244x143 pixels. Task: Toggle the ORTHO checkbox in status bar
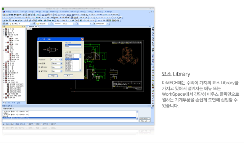(x=42, y=124)
